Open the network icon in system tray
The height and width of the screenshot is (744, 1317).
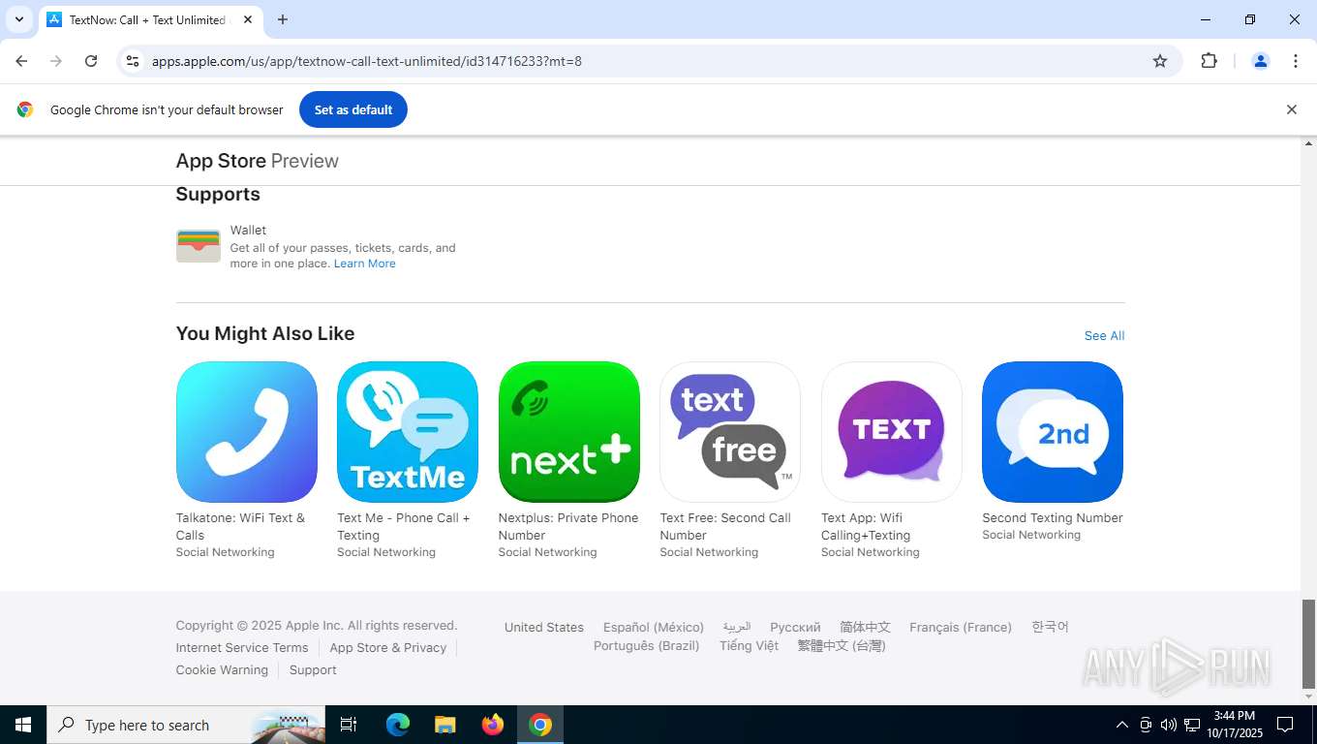pos(1192,725)
